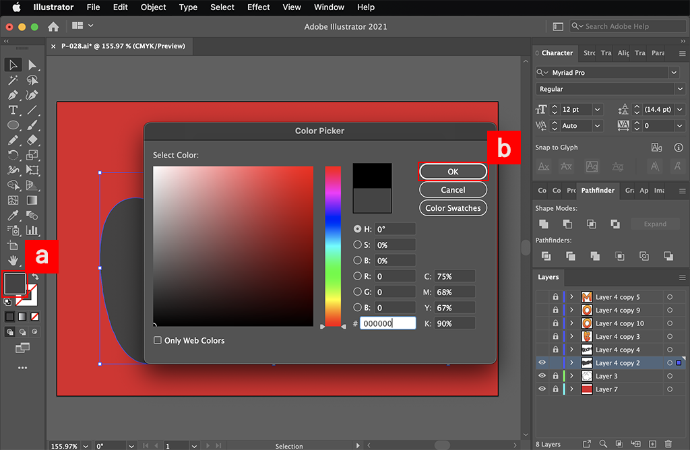The image size is (690, 450).
Task: Delete selection with Layers trash icon
Action: coord(668,444)
